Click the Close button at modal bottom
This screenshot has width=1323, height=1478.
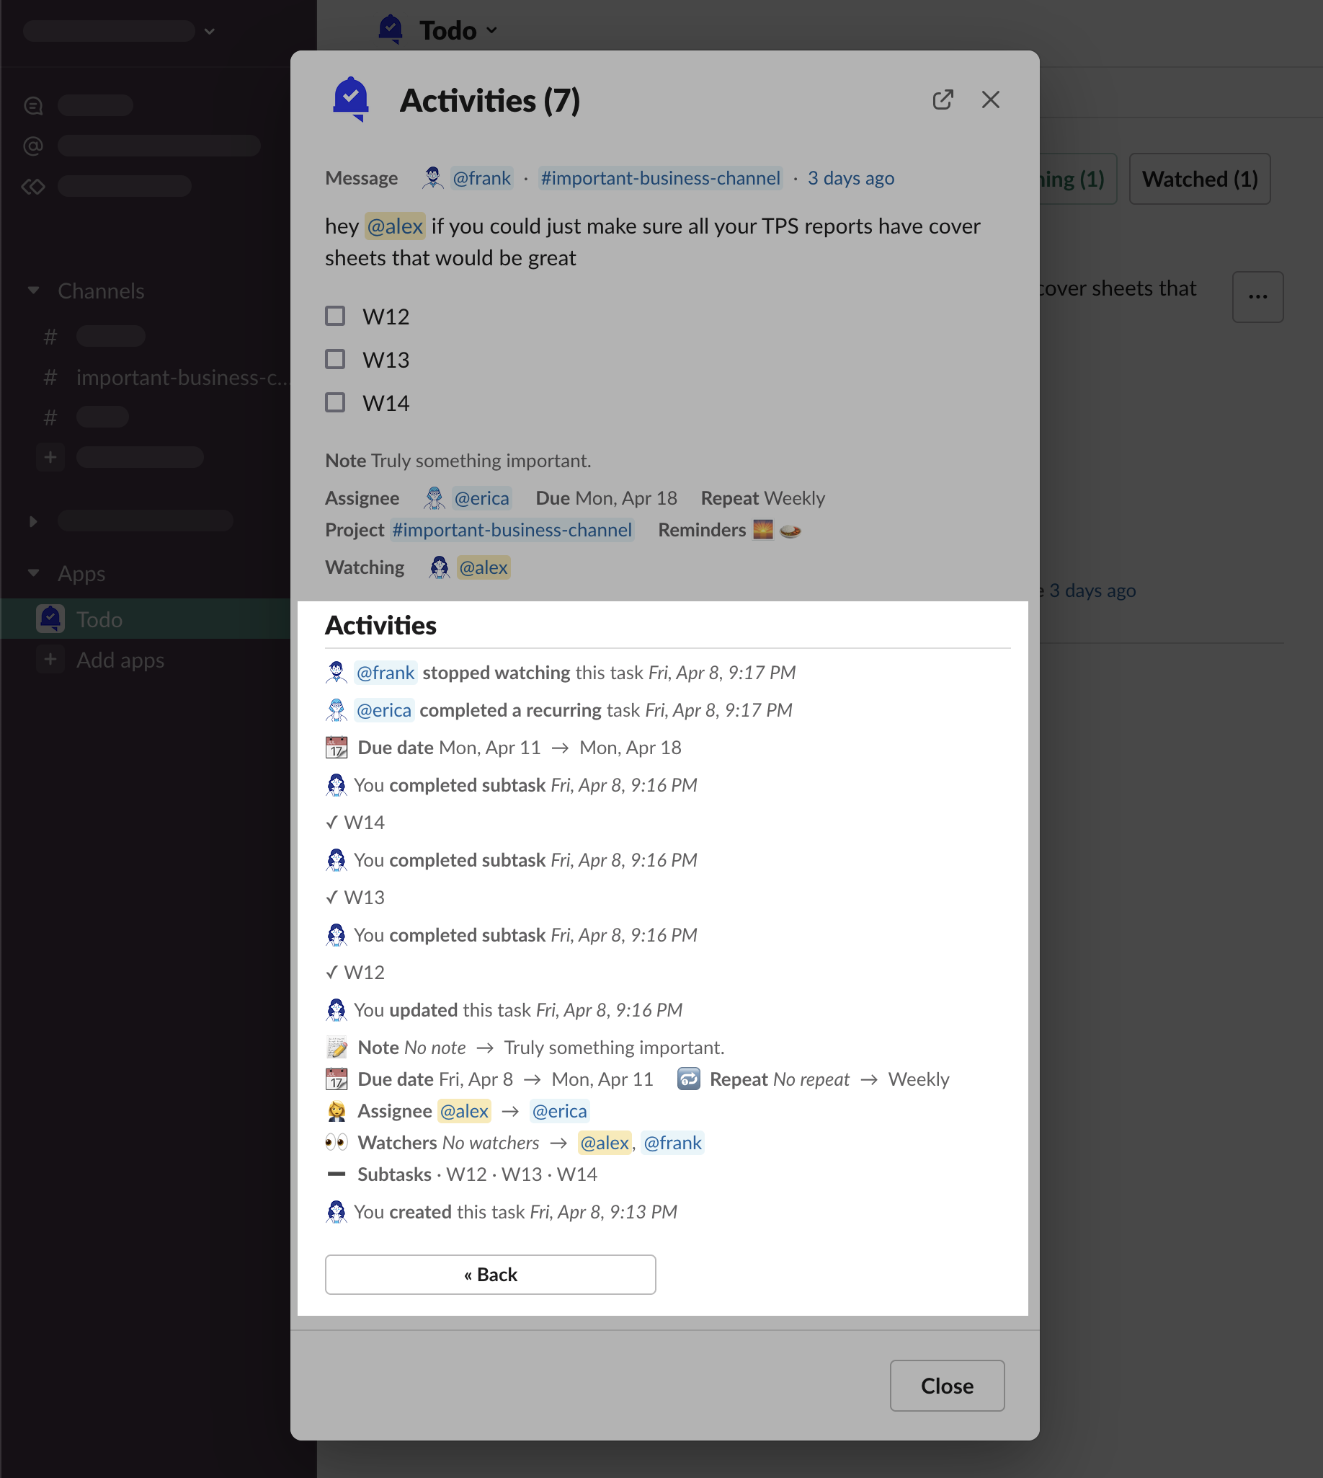point(946,1386)
